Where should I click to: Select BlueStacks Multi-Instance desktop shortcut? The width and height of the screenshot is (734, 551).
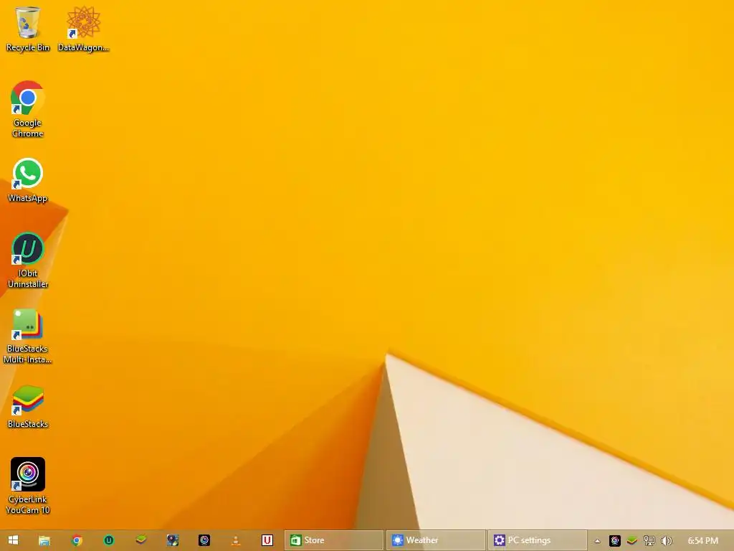pos(28,336)
